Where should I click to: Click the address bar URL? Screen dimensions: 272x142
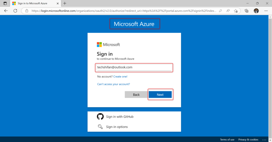click(124, 11)
